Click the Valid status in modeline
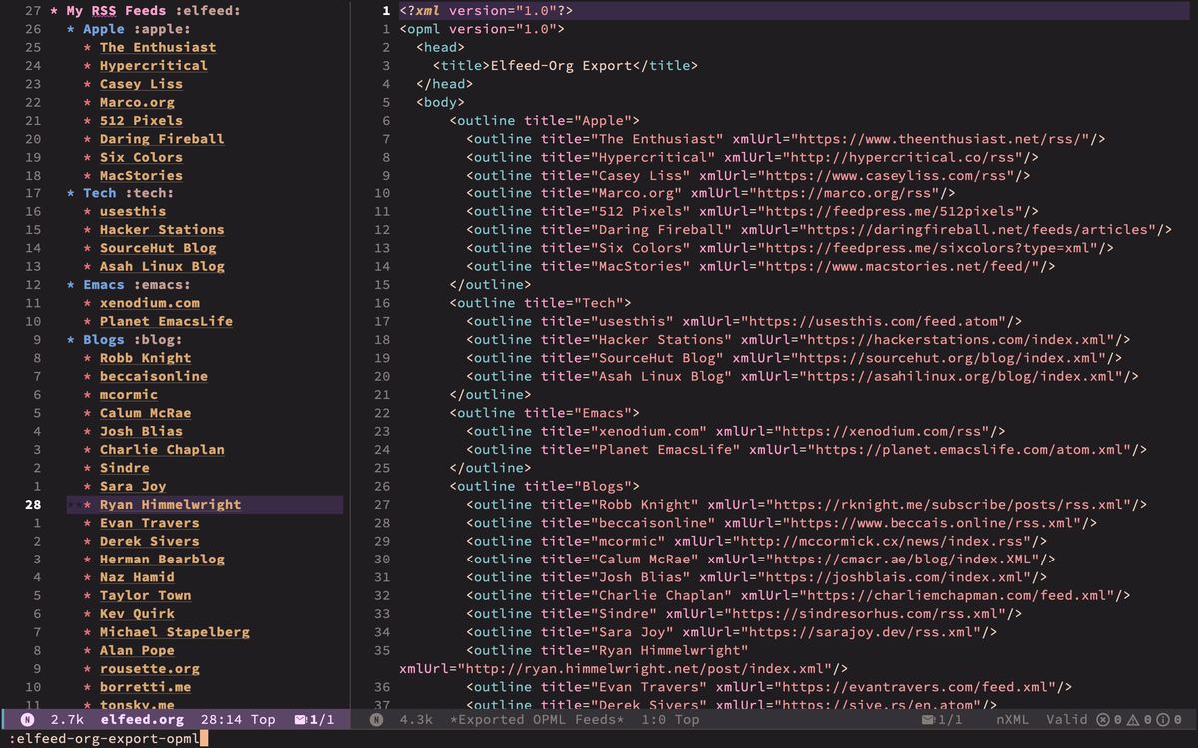1198x748 pixels. coord(1067,719)
